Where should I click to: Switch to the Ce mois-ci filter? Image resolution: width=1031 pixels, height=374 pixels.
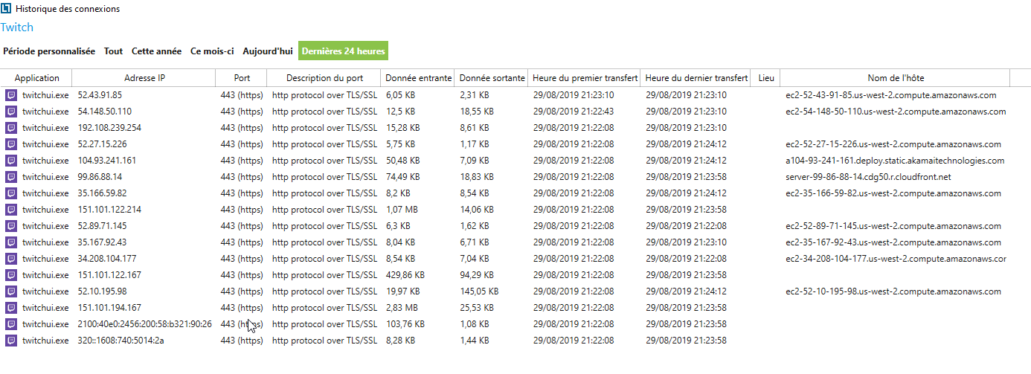(212, 51)
